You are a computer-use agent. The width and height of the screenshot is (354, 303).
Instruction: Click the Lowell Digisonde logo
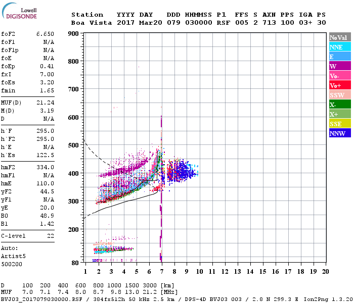coord(19,11)
